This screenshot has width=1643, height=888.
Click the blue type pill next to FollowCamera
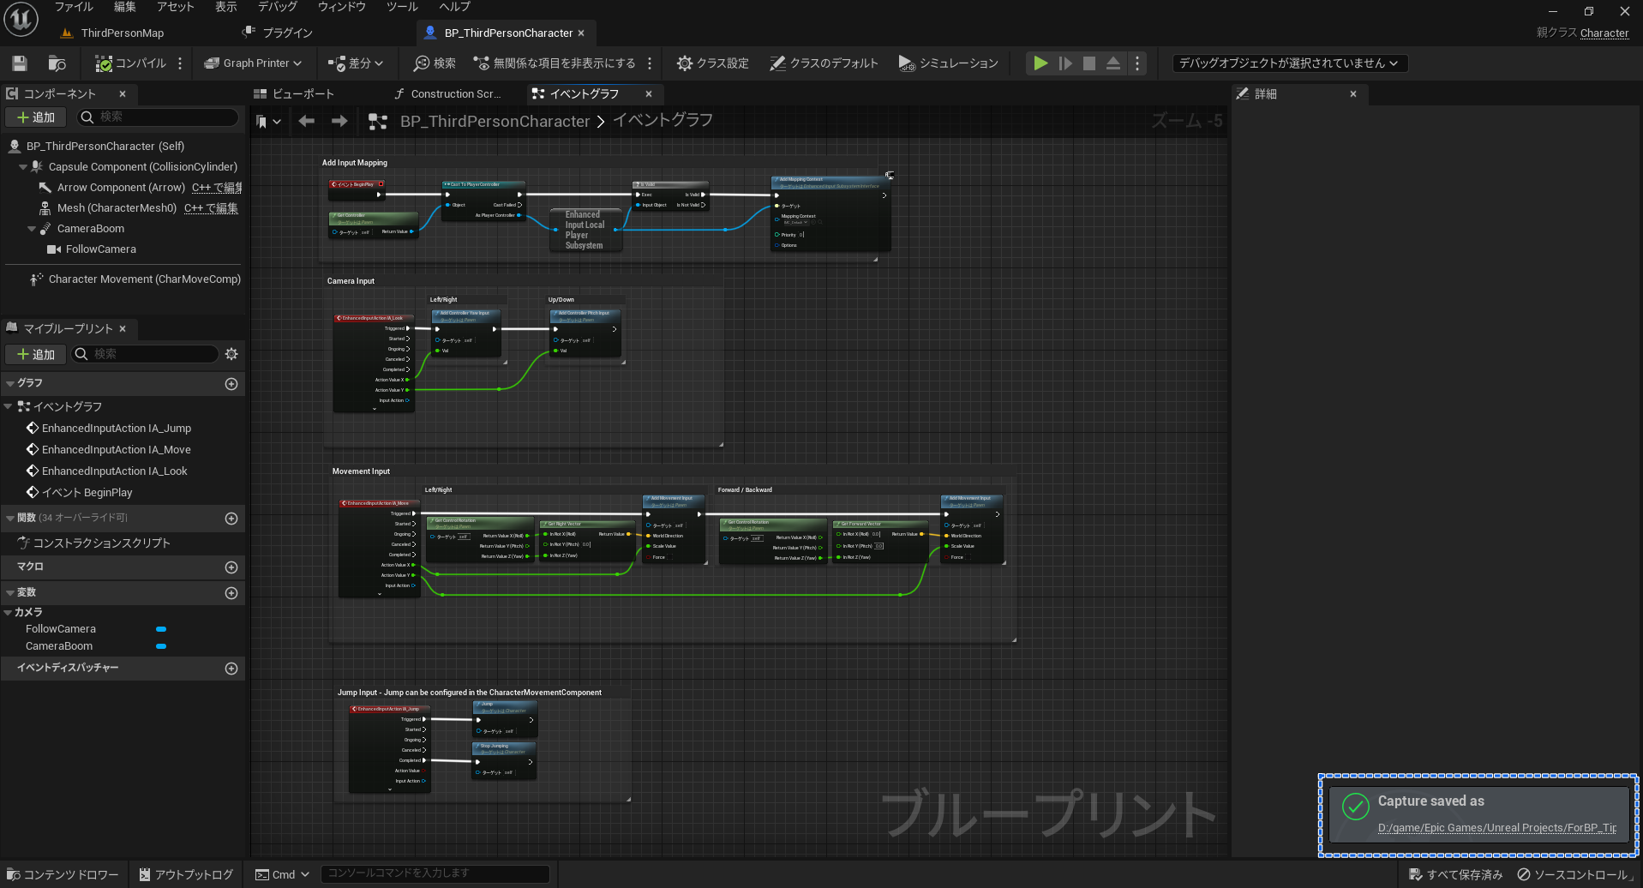click(161, 628)
